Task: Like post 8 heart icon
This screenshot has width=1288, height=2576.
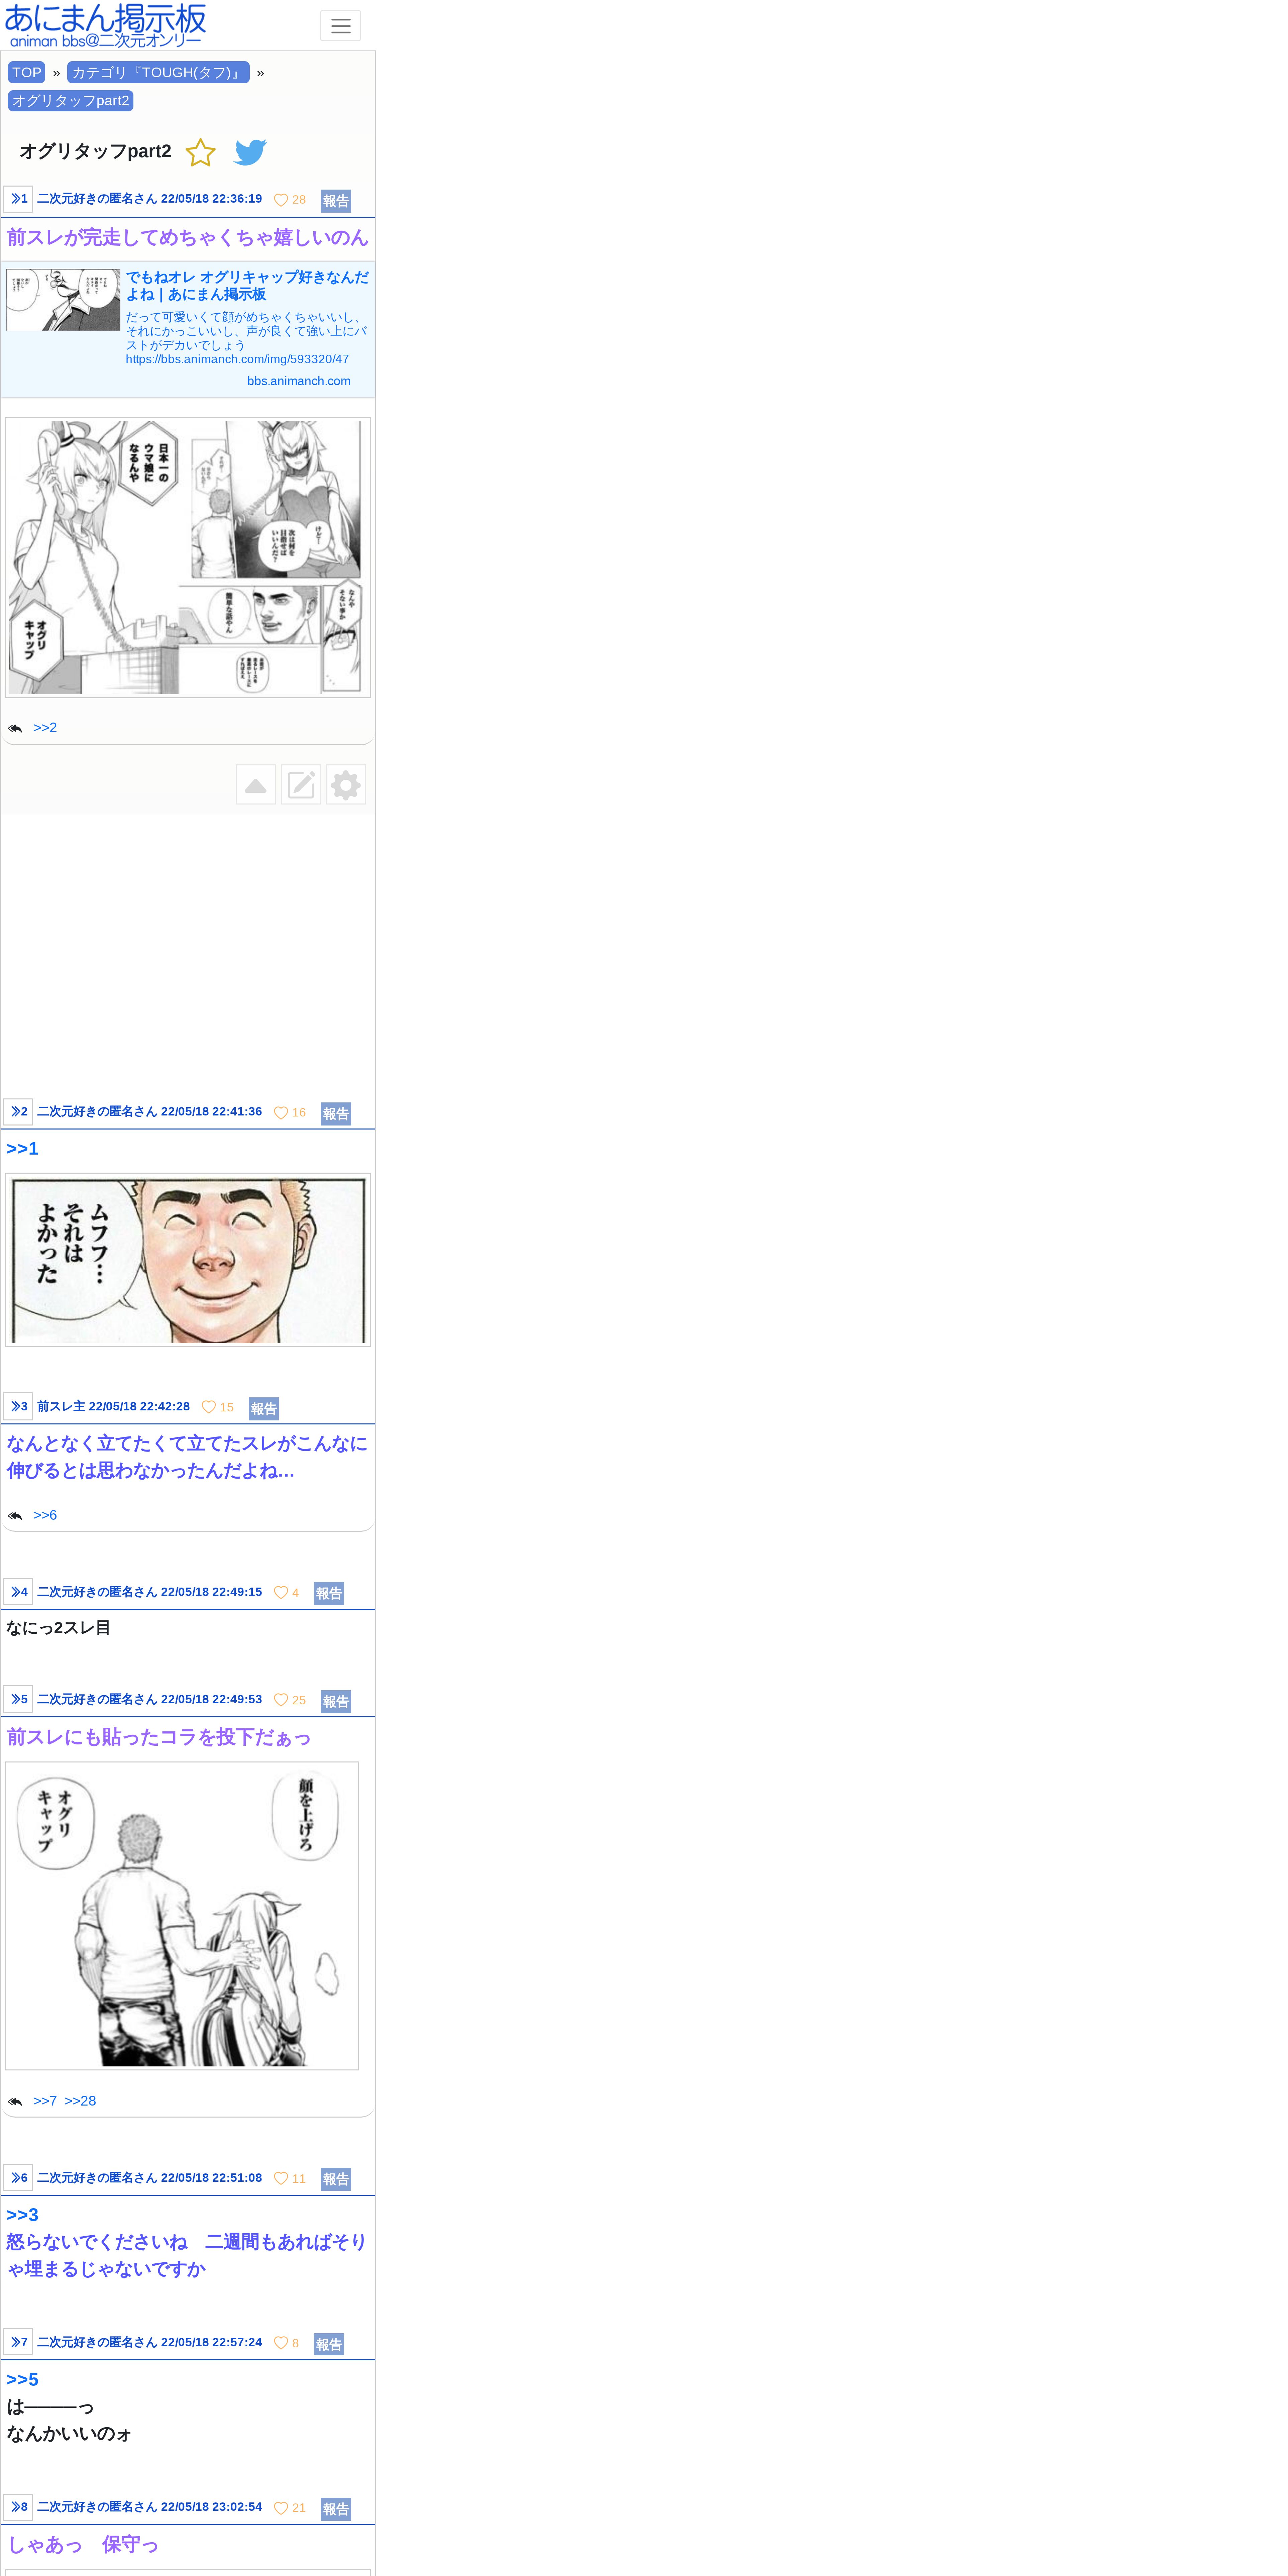Action: coord(281,2508)
